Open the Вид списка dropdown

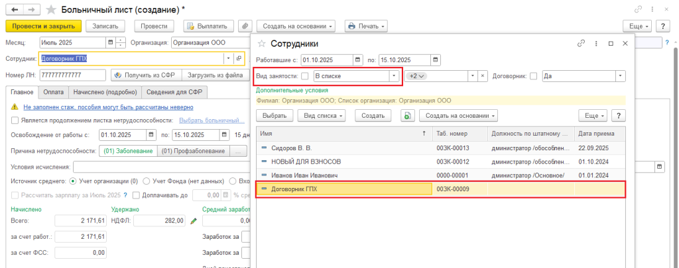(324, 115)
